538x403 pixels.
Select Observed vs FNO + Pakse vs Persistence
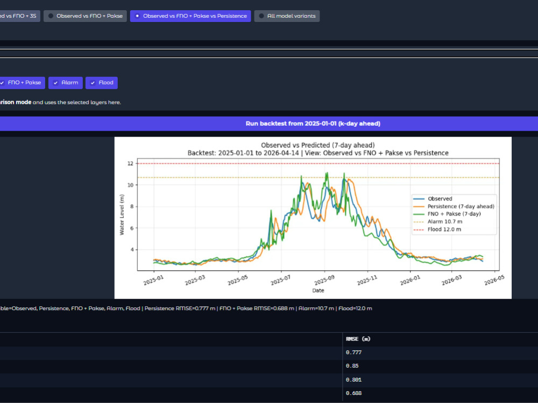(190, 16)
